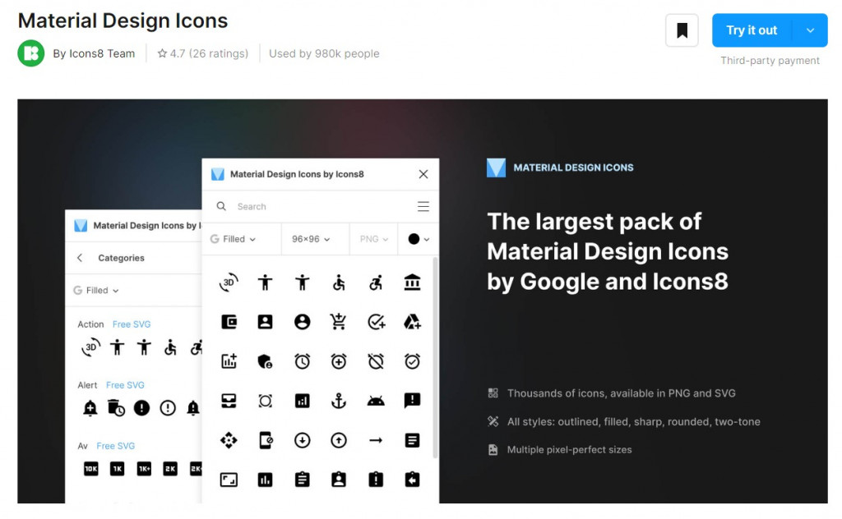842x519 pixels.
Task: Select the add task checkmark-plus icon
Action: tap(376, 322)
